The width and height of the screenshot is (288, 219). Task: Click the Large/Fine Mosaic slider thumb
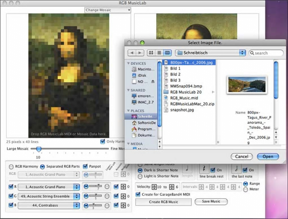pyautogui.click(x=39, y=149)
